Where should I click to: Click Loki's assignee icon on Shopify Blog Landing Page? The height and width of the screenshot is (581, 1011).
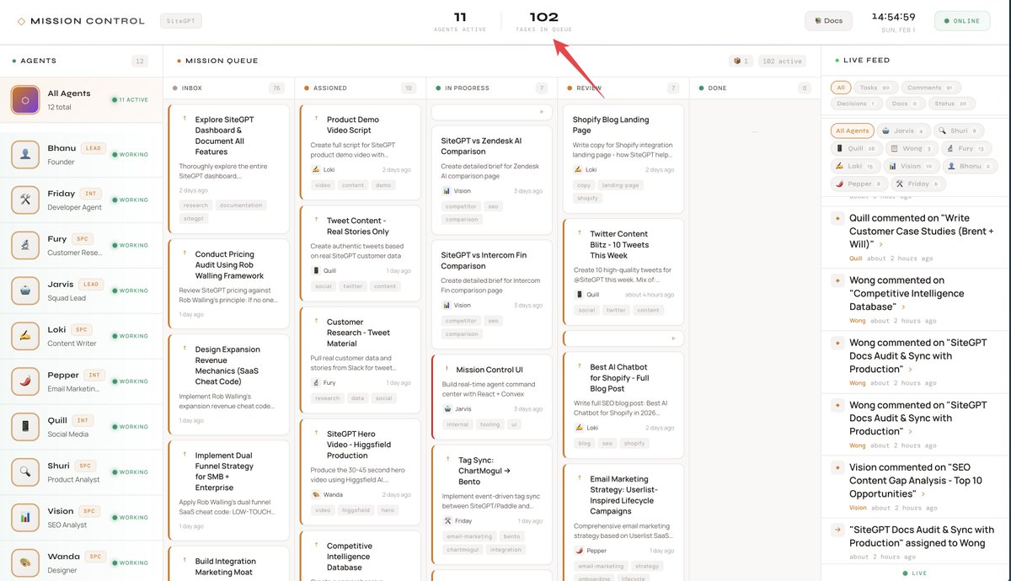tap(579, 169)
